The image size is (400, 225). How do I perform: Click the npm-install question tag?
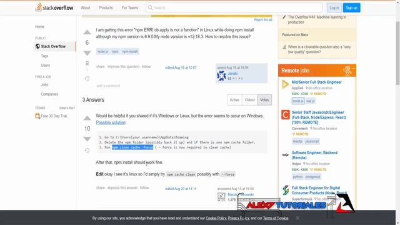tap(130, 51)
